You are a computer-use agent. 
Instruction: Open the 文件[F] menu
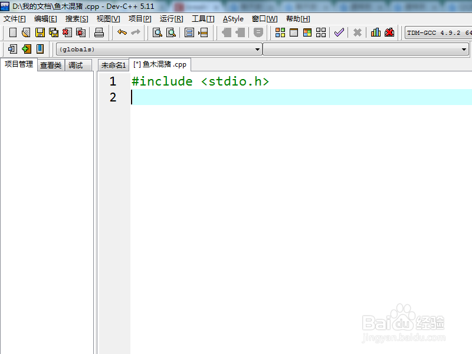click(14, 19)
